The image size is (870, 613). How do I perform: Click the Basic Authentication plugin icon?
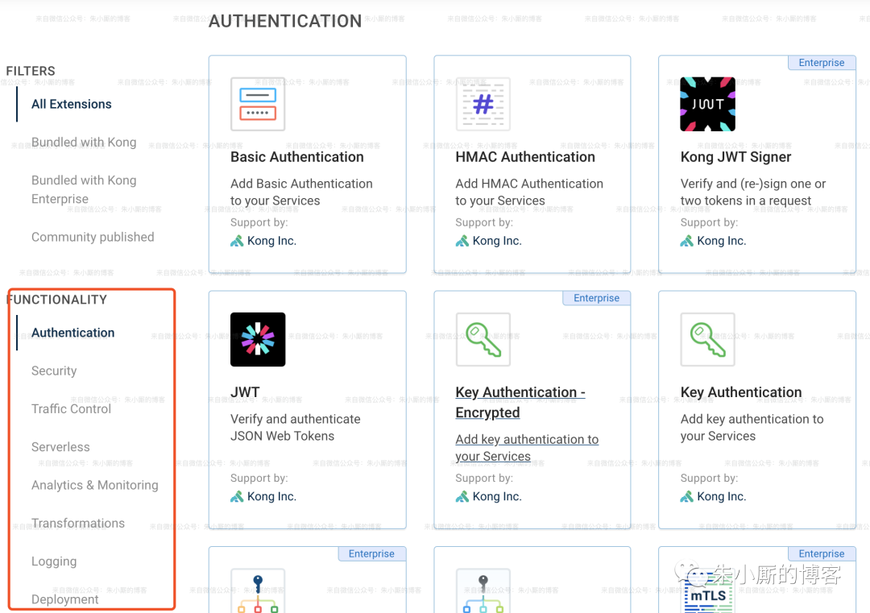[258, 104]
